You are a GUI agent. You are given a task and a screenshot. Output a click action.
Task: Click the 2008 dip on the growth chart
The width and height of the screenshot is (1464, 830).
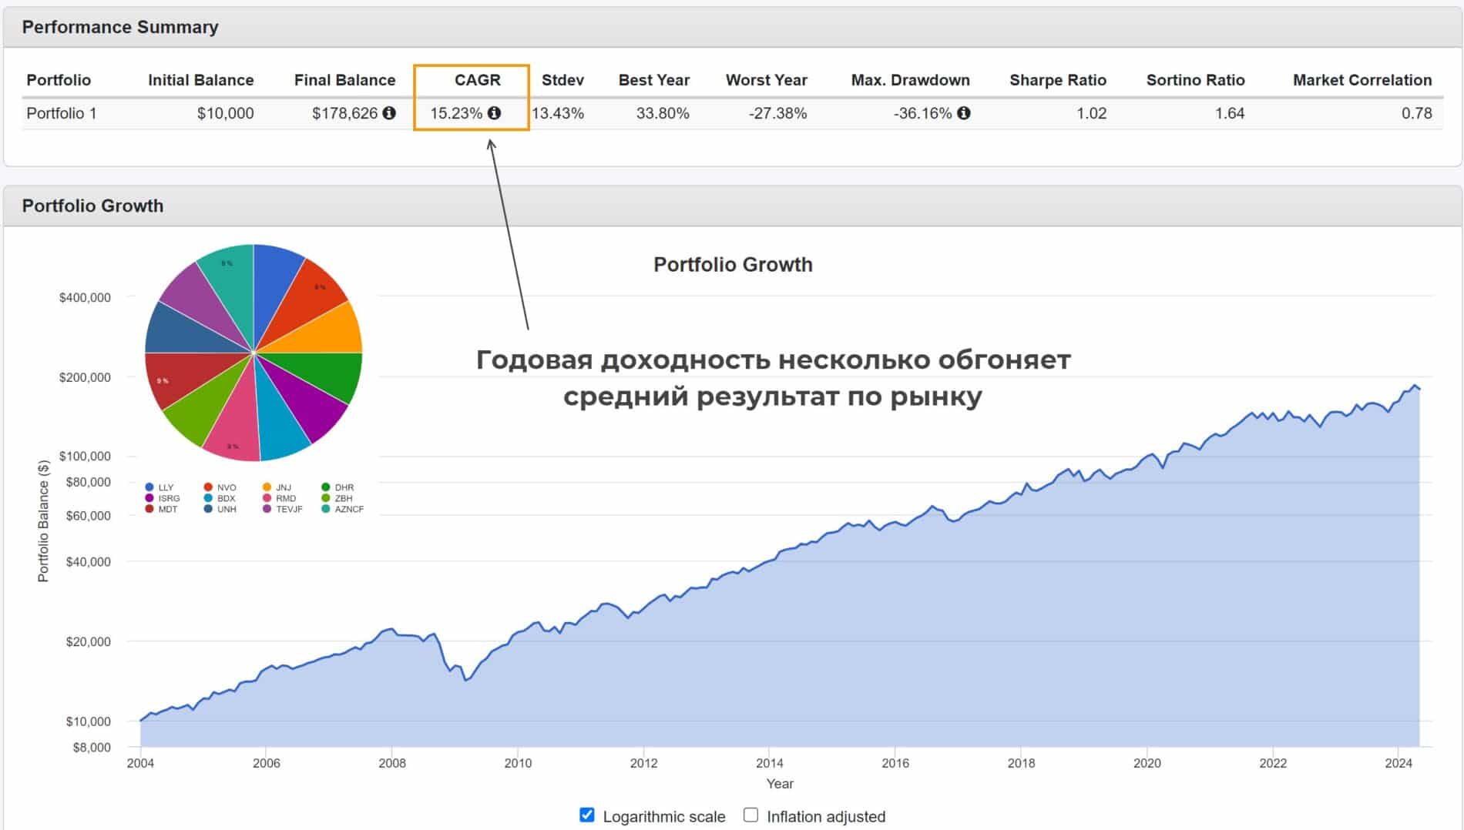coord(465,679)
